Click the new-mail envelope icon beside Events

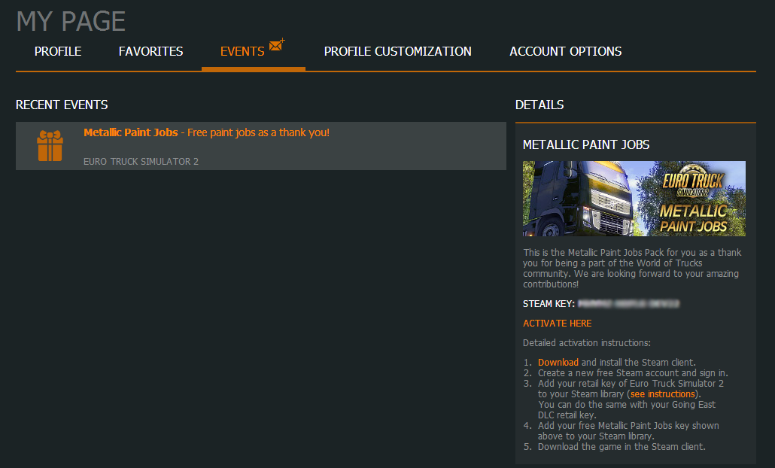[x=277, y=45]
